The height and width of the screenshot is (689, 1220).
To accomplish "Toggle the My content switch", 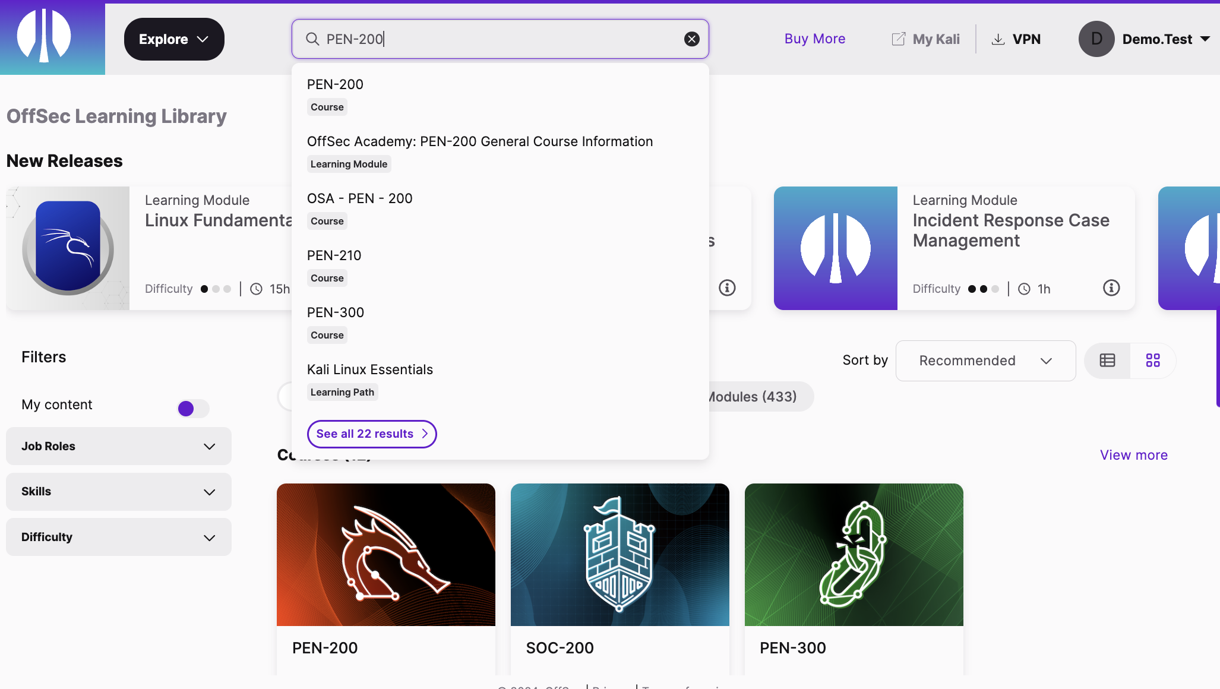I will point(192,408).
